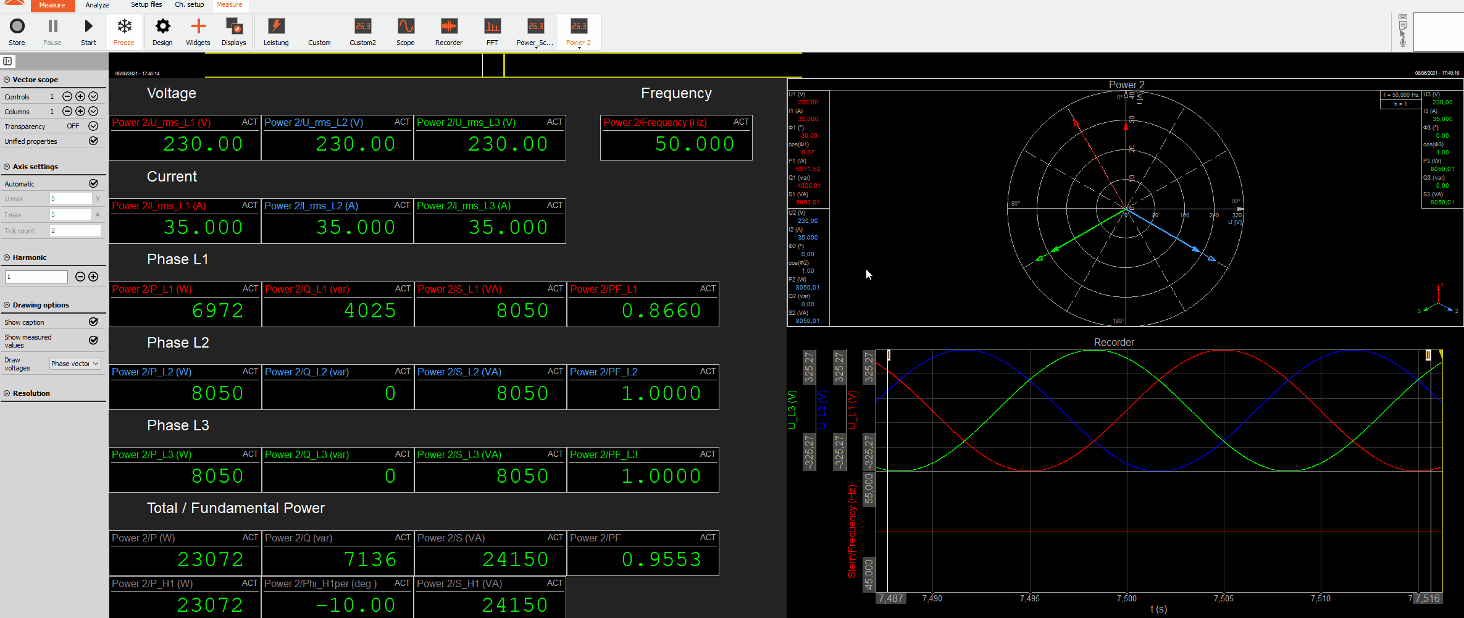Open the Scope display
This screenshot has width=1464, height=618.
tap(406, 31)
